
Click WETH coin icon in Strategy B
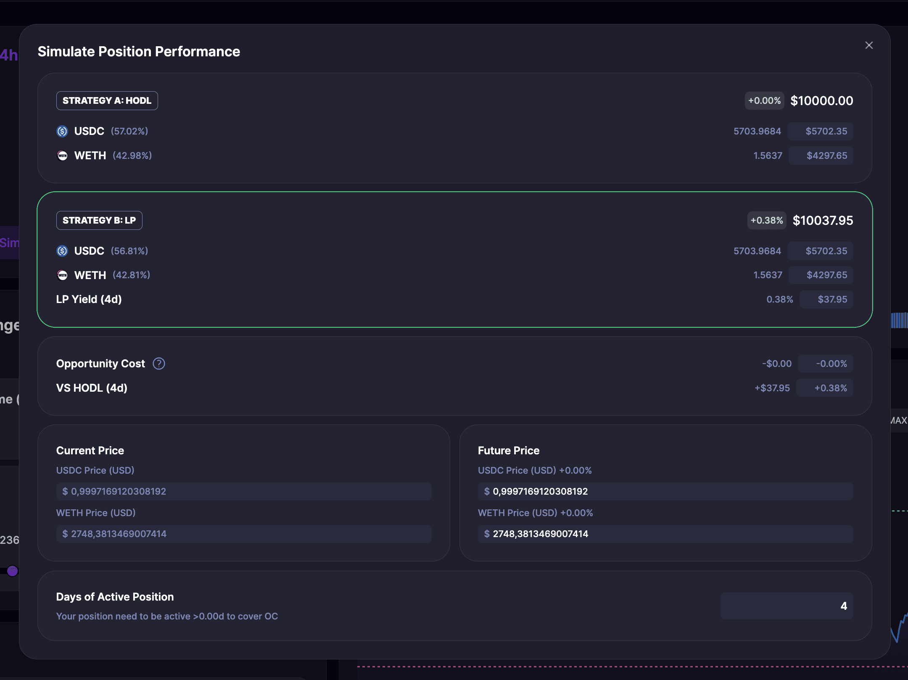click(62, 275)
